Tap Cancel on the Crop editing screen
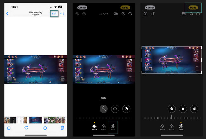The image size is (206, 139). point(150,8)
